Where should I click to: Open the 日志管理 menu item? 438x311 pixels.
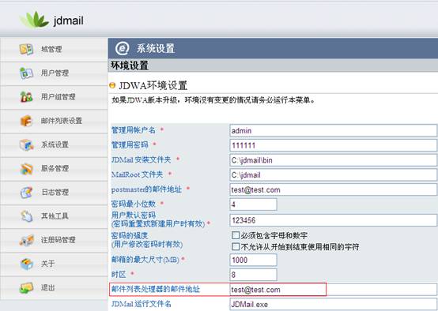click(54, 192)
